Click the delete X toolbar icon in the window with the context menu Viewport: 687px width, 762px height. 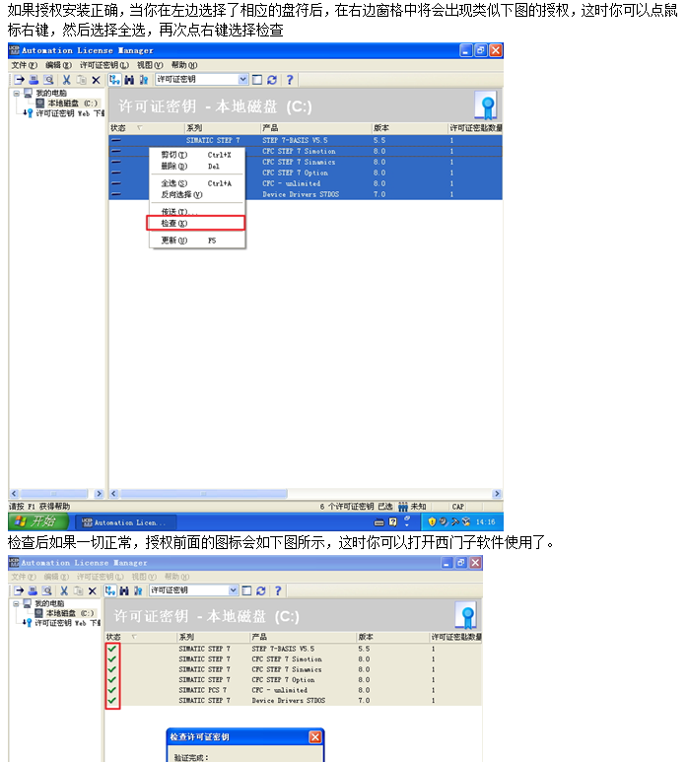click(96, 80)
